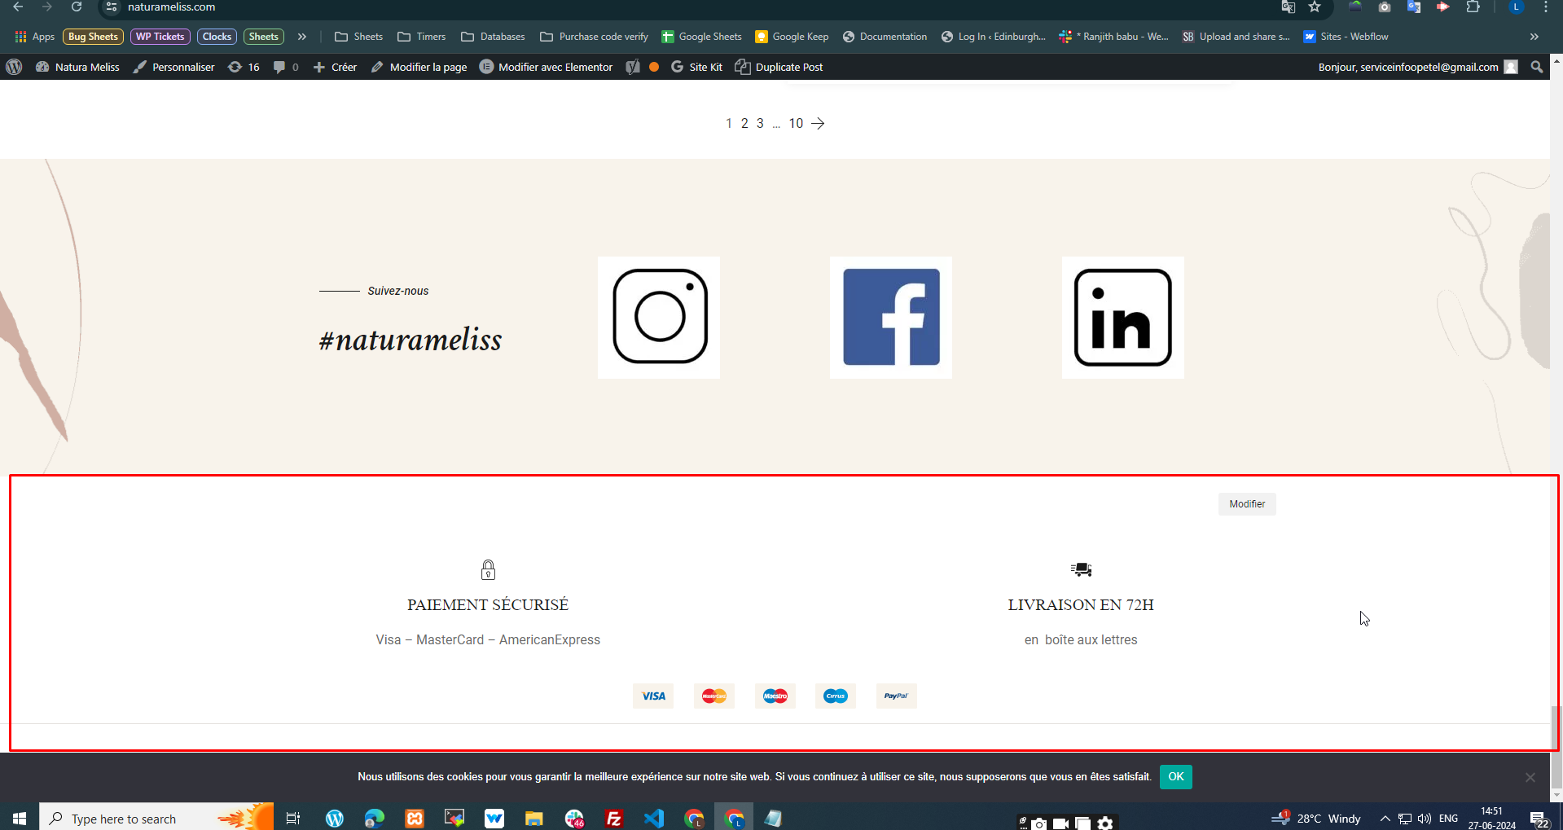Click the Modifier edit button
The height and width of the screenshot is (830, 1563).
click(x=1247, y=504)
